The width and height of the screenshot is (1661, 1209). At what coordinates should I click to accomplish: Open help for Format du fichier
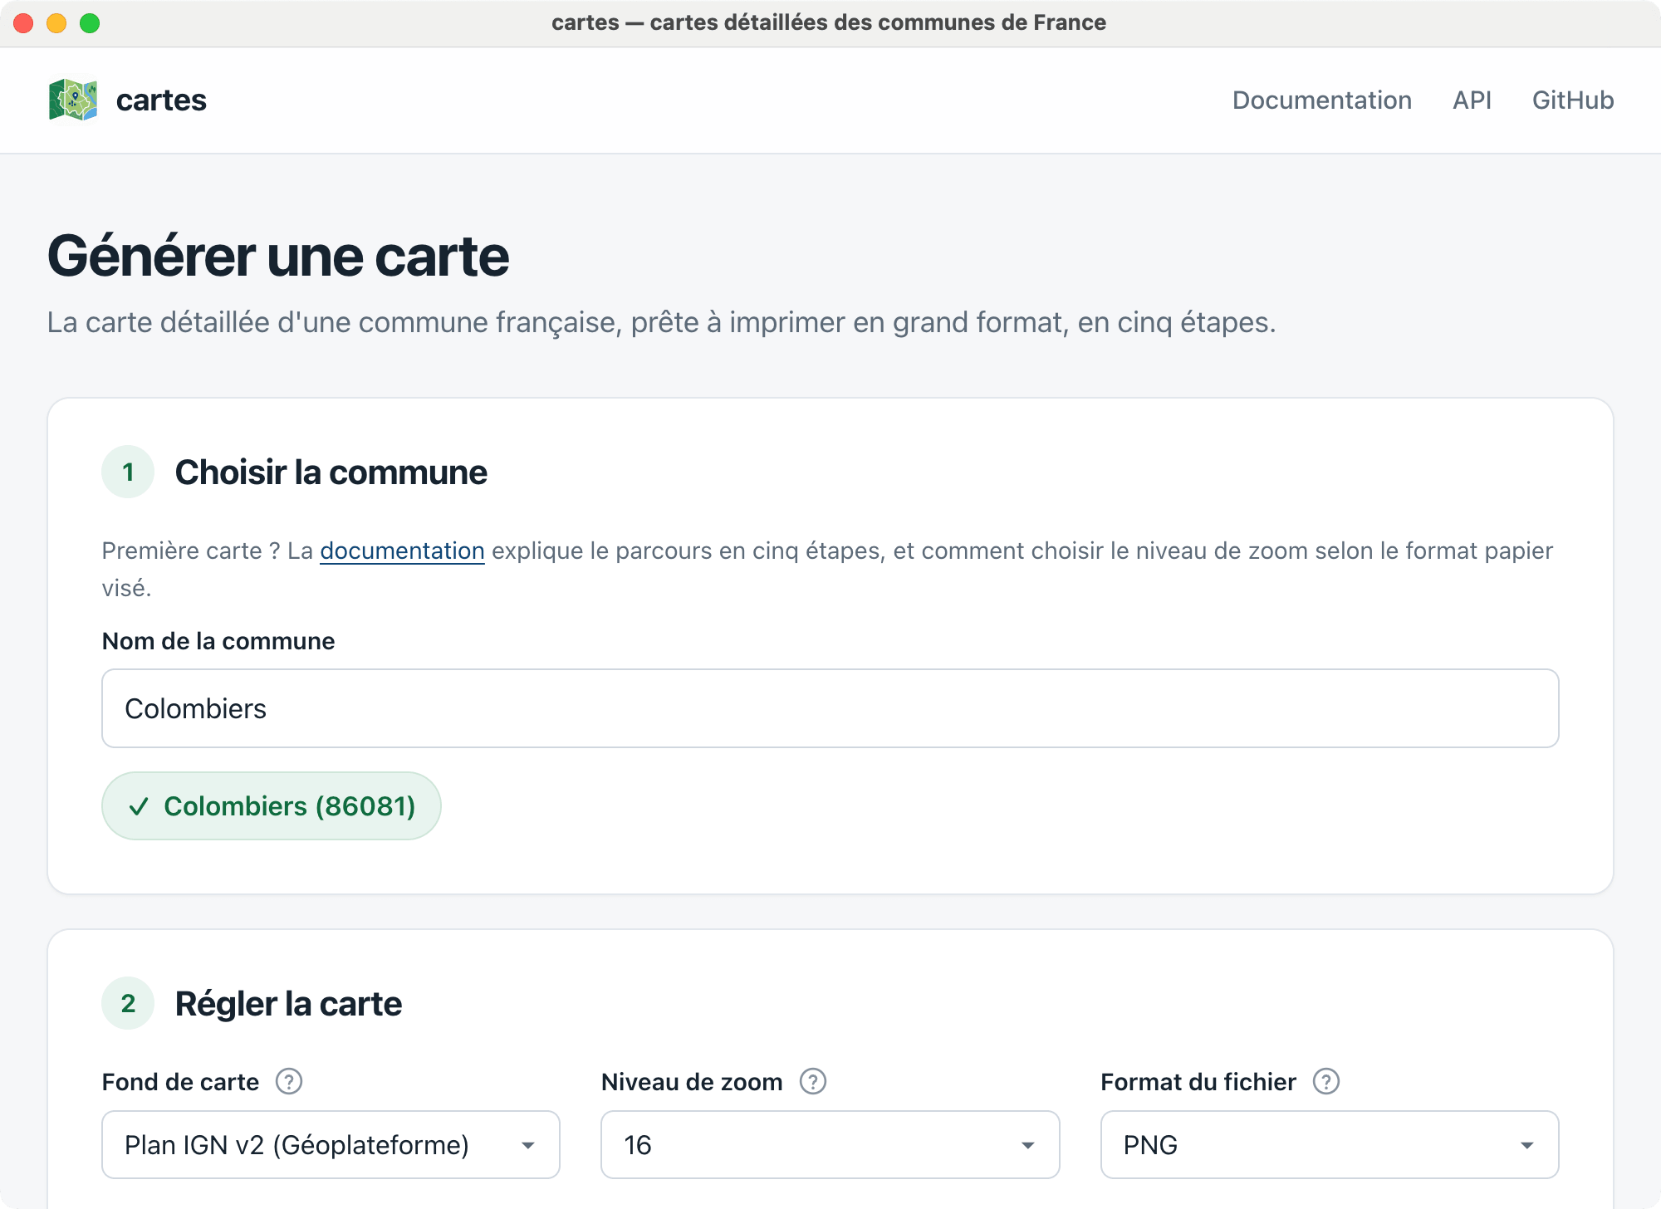[x=1325, y=1082]
